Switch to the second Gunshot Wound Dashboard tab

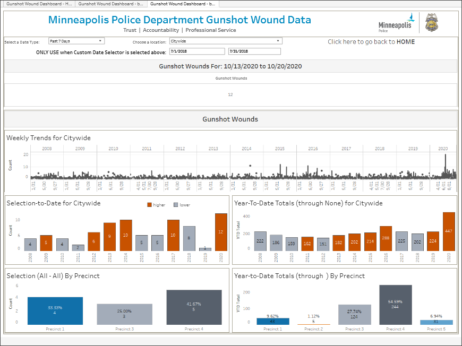pos(110,4)
